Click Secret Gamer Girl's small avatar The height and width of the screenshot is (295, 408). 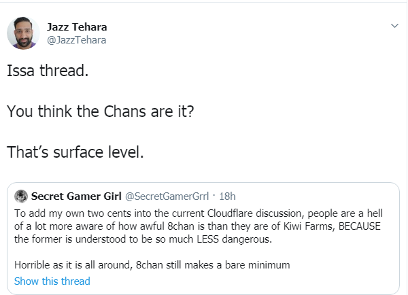pos(21,196)
